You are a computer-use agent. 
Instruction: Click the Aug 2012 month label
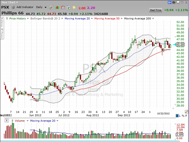coord(92,115)
